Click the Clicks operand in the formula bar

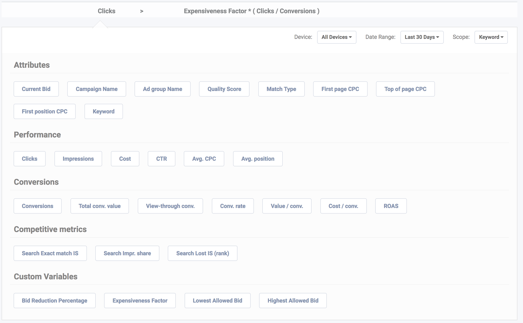pos(107,11)
